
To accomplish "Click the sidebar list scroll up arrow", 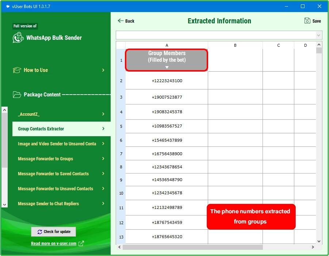I will pyautogui.click(x=5, y=110).
